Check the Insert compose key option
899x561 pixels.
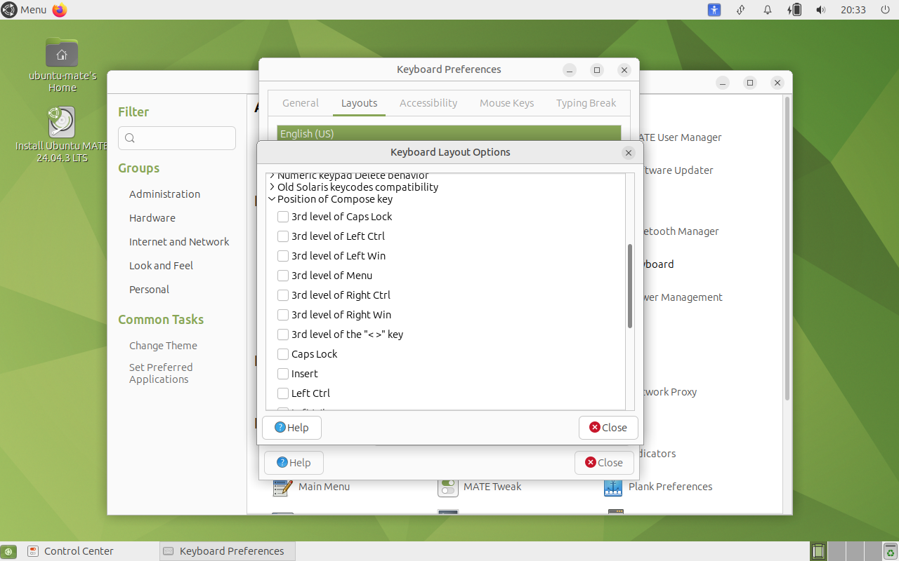[x=283, y=374]
